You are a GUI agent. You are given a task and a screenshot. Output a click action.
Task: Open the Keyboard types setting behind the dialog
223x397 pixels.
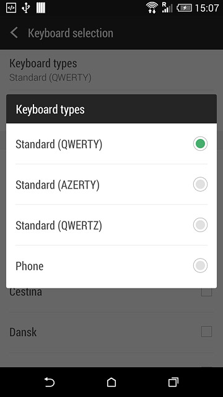(x=111, y=70)
